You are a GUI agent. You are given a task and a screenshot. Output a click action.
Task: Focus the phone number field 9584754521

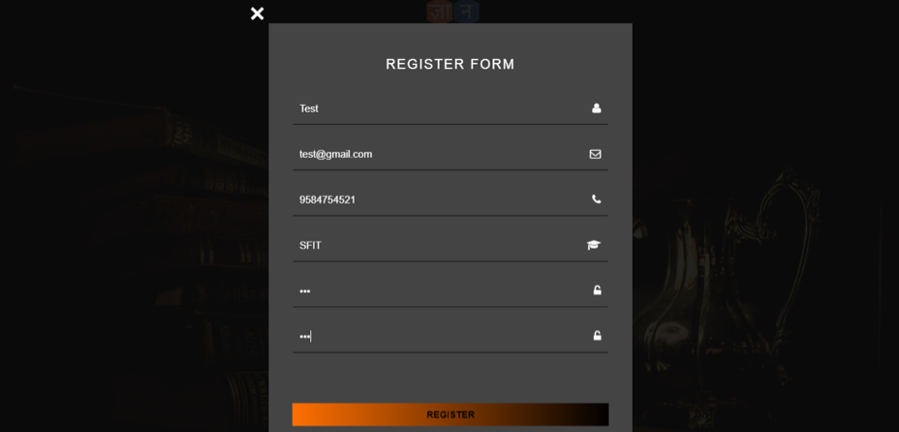[x=450, y=200]
